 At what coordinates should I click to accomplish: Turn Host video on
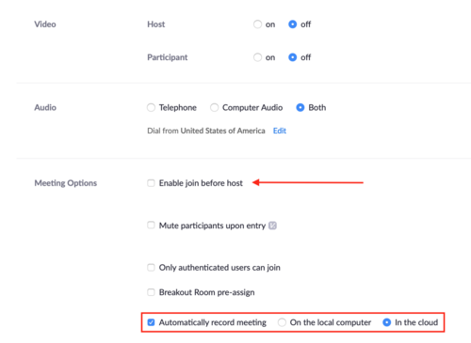point(257,24)
